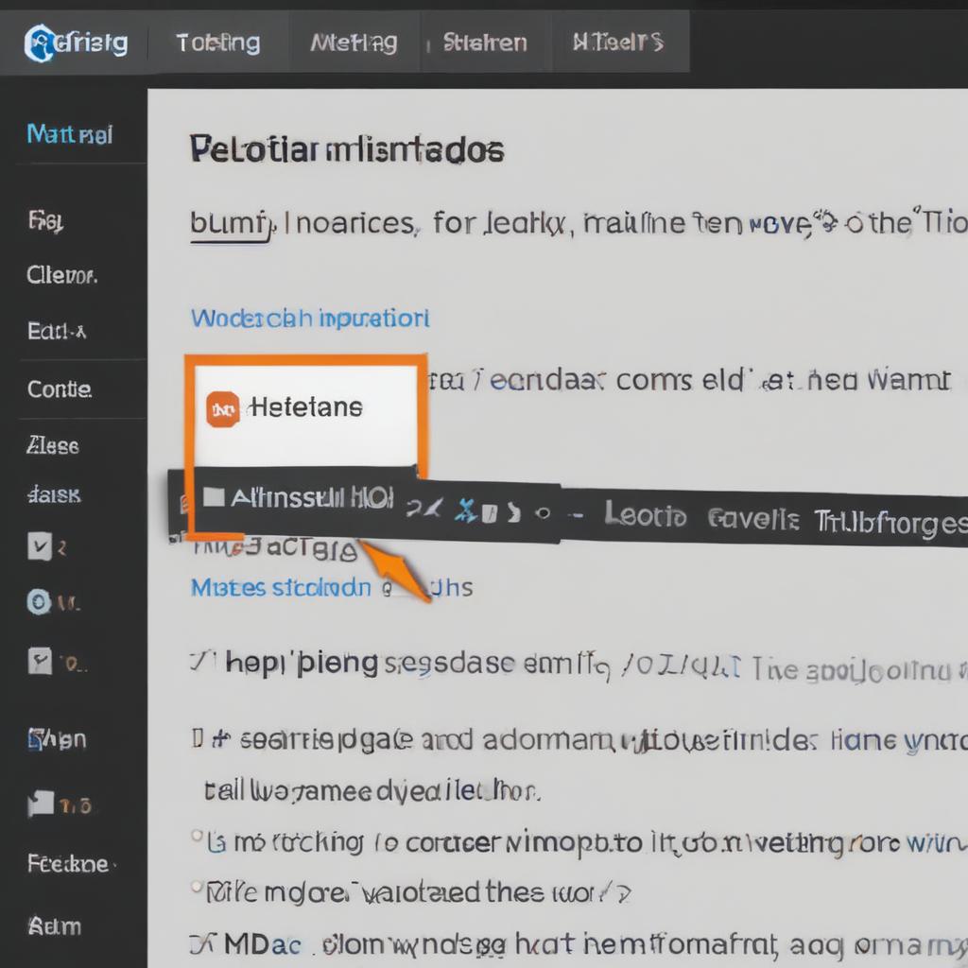Image resolution: width=968 pixels, height=968 pixels.
Task: Choose the Eatl-x sidebar entry
Action: [56, 331]
